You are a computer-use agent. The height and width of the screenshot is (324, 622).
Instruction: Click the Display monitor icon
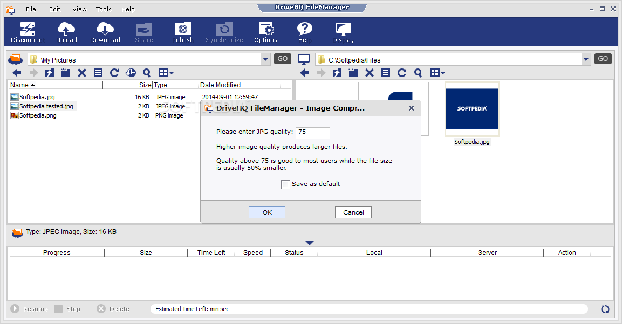(343, 32)
